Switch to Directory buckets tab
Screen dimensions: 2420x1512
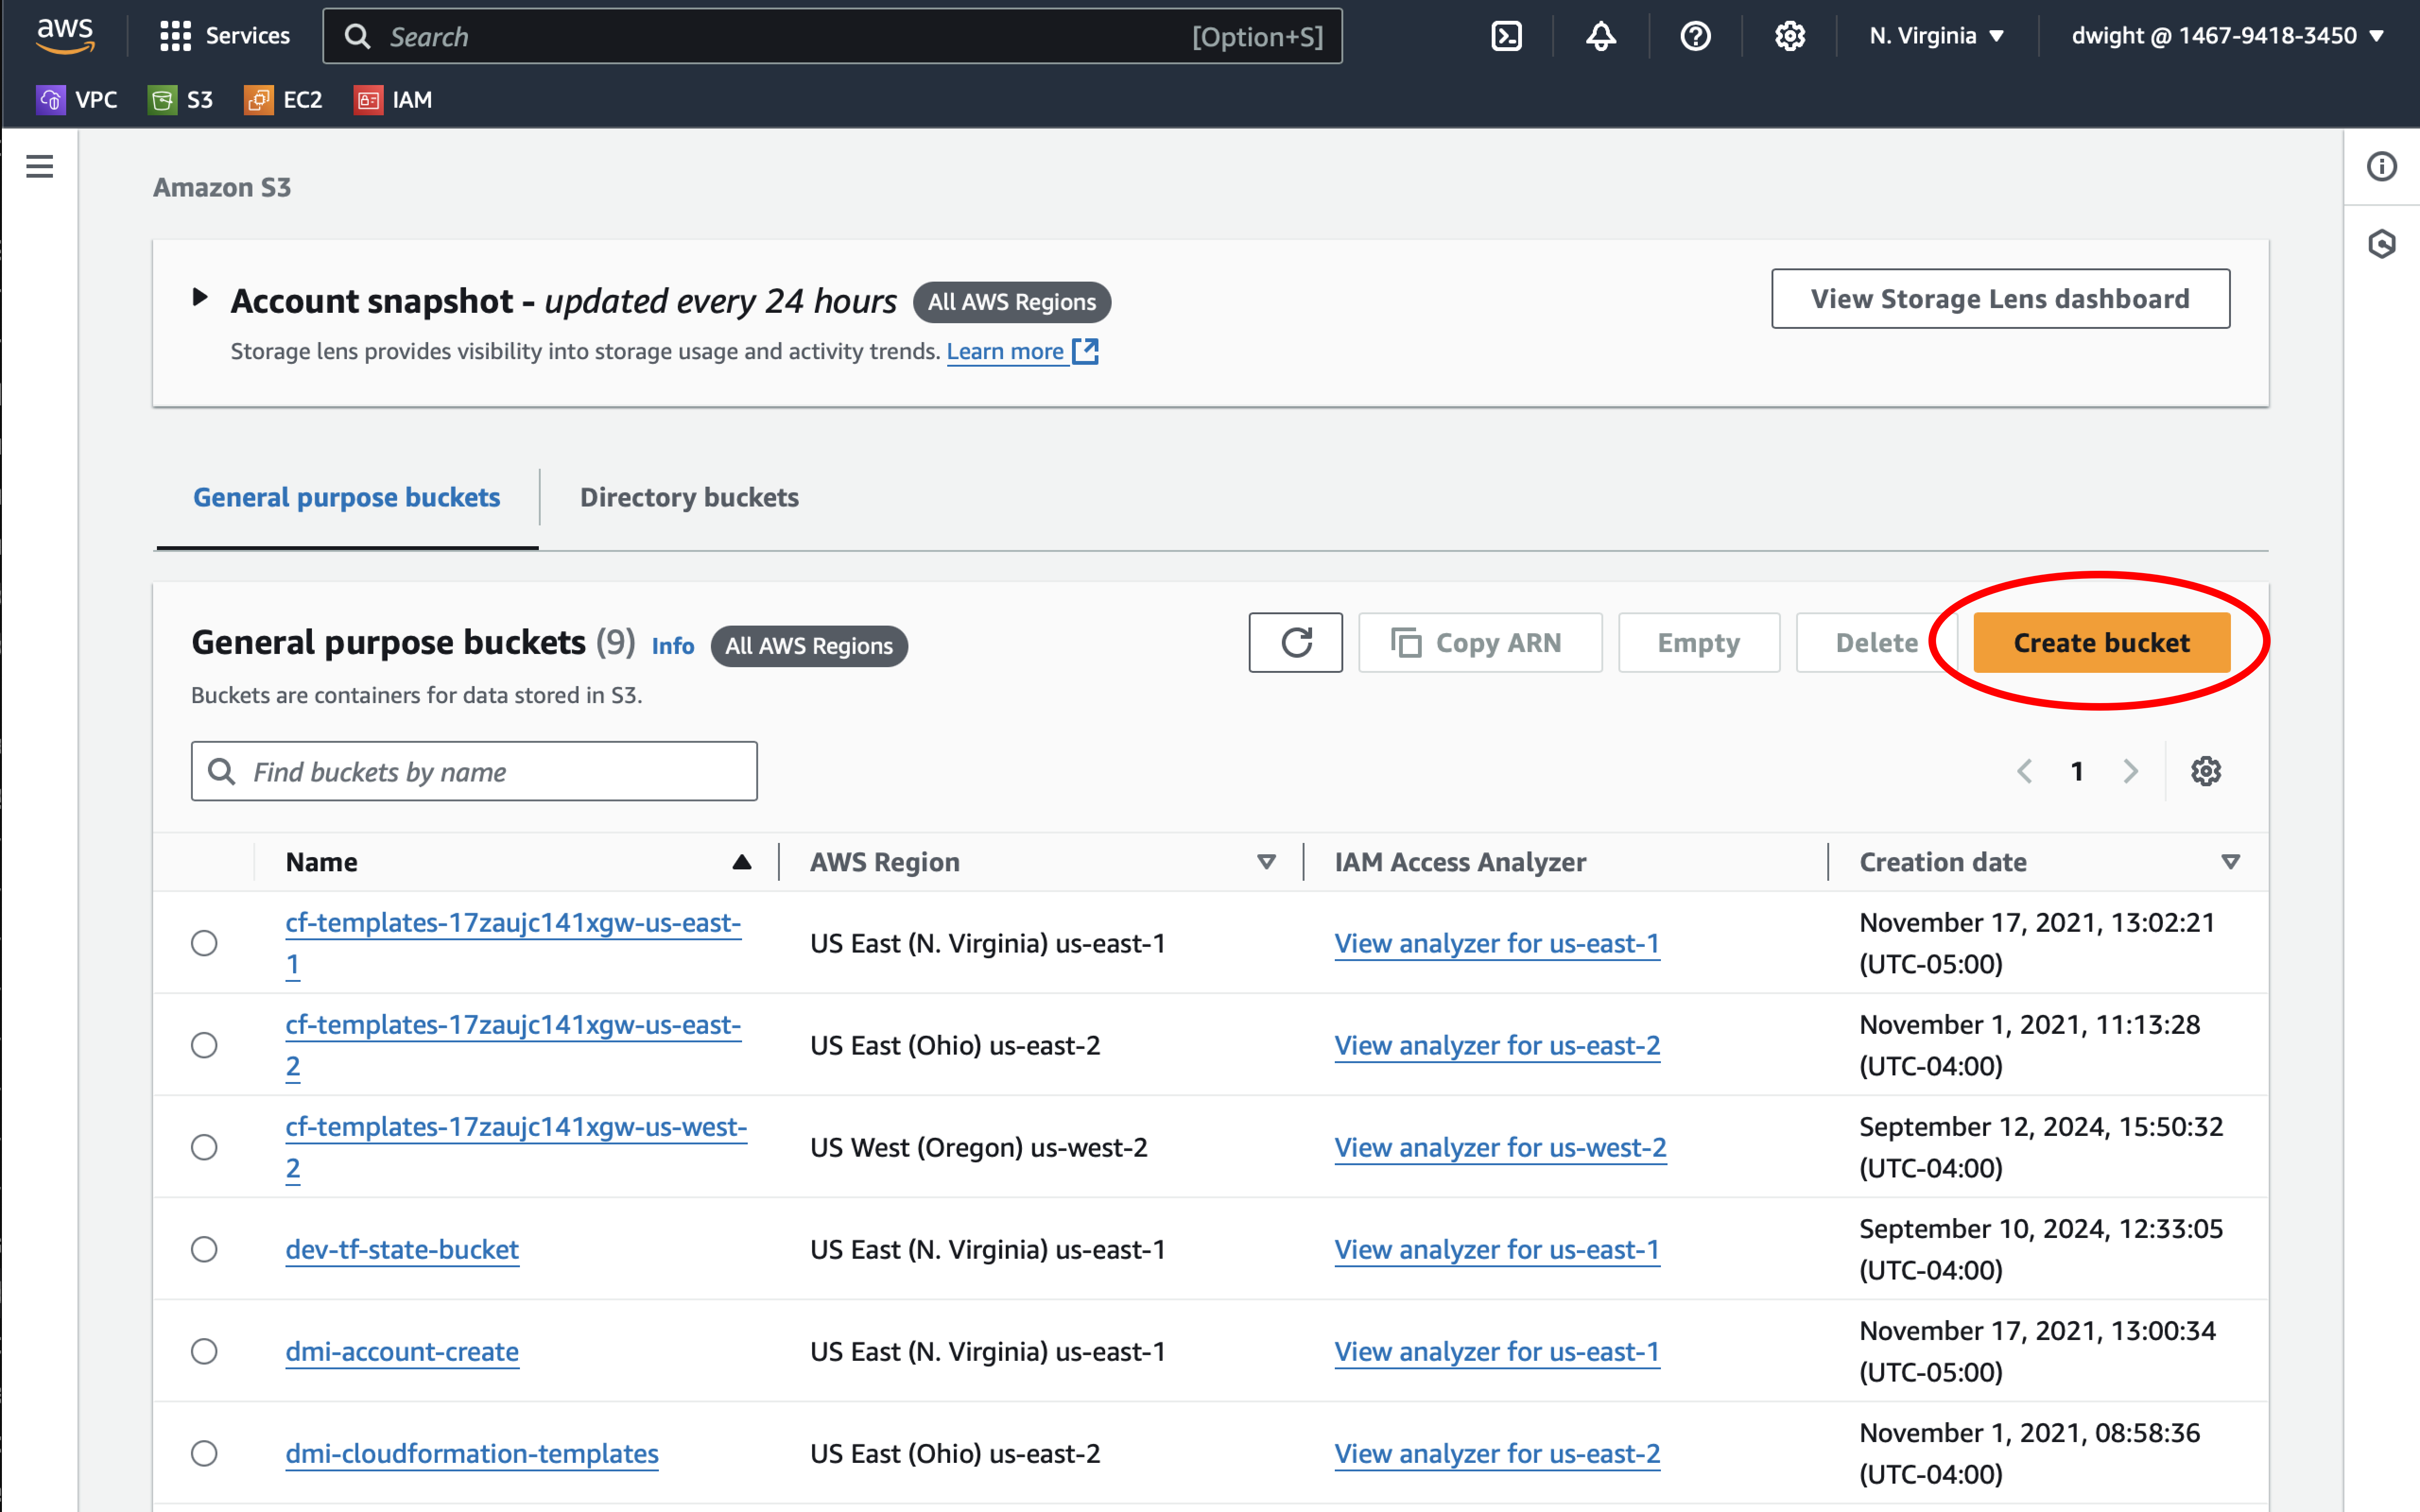click(689, 497)
